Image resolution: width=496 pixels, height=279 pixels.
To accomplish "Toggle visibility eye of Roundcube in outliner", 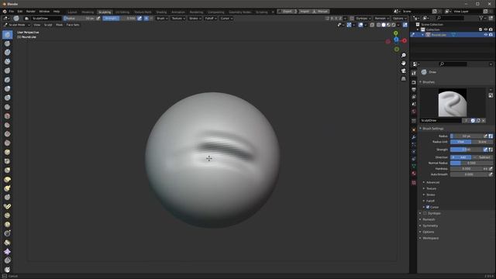I will tap(486, 35).
